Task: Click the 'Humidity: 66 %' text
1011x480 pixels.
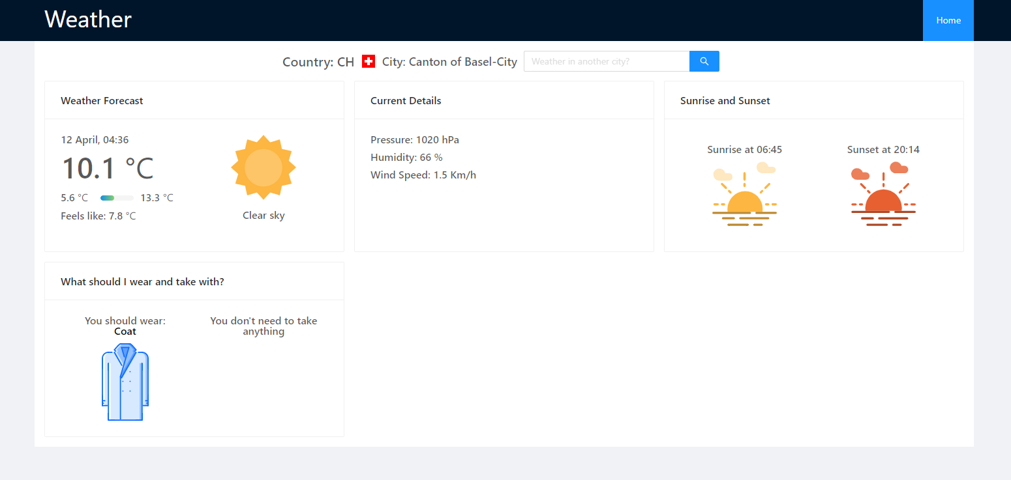Action: [x=406, y=157]
